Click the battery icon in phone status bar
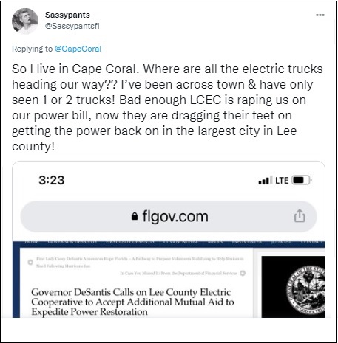This screenshot has height=343, width=338. tap(302, 180)
